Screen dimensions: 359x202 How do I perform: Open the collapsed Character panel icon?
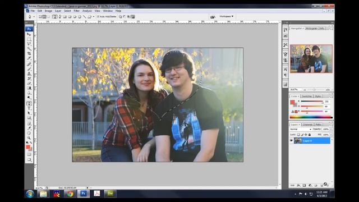pyautogui.click(x=286, y=69)
